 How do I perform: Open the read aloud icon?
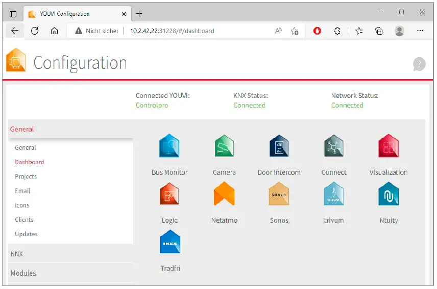pyautogui.click(x=278, y=31)
